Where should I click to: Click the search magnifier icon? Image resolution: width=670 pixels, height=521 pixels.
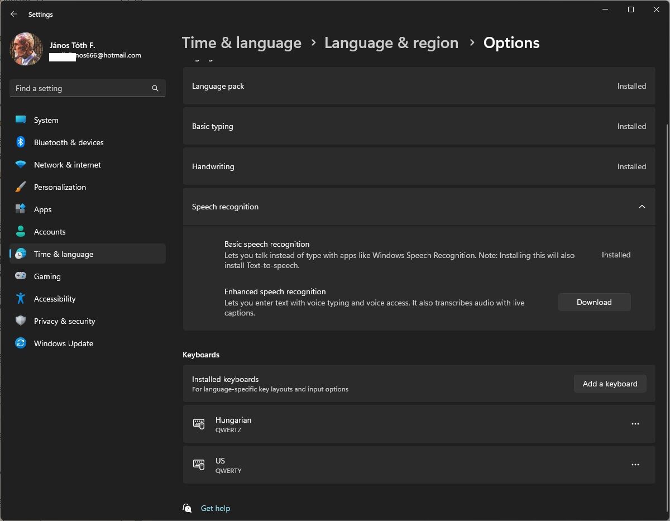(155, 88)
